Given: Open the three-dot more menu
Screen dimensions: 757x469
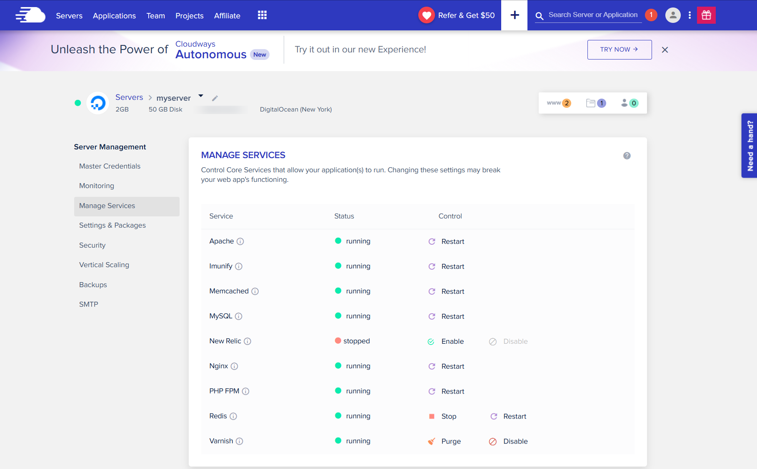Looking at the screenshot, I should (x=690, y=15).
